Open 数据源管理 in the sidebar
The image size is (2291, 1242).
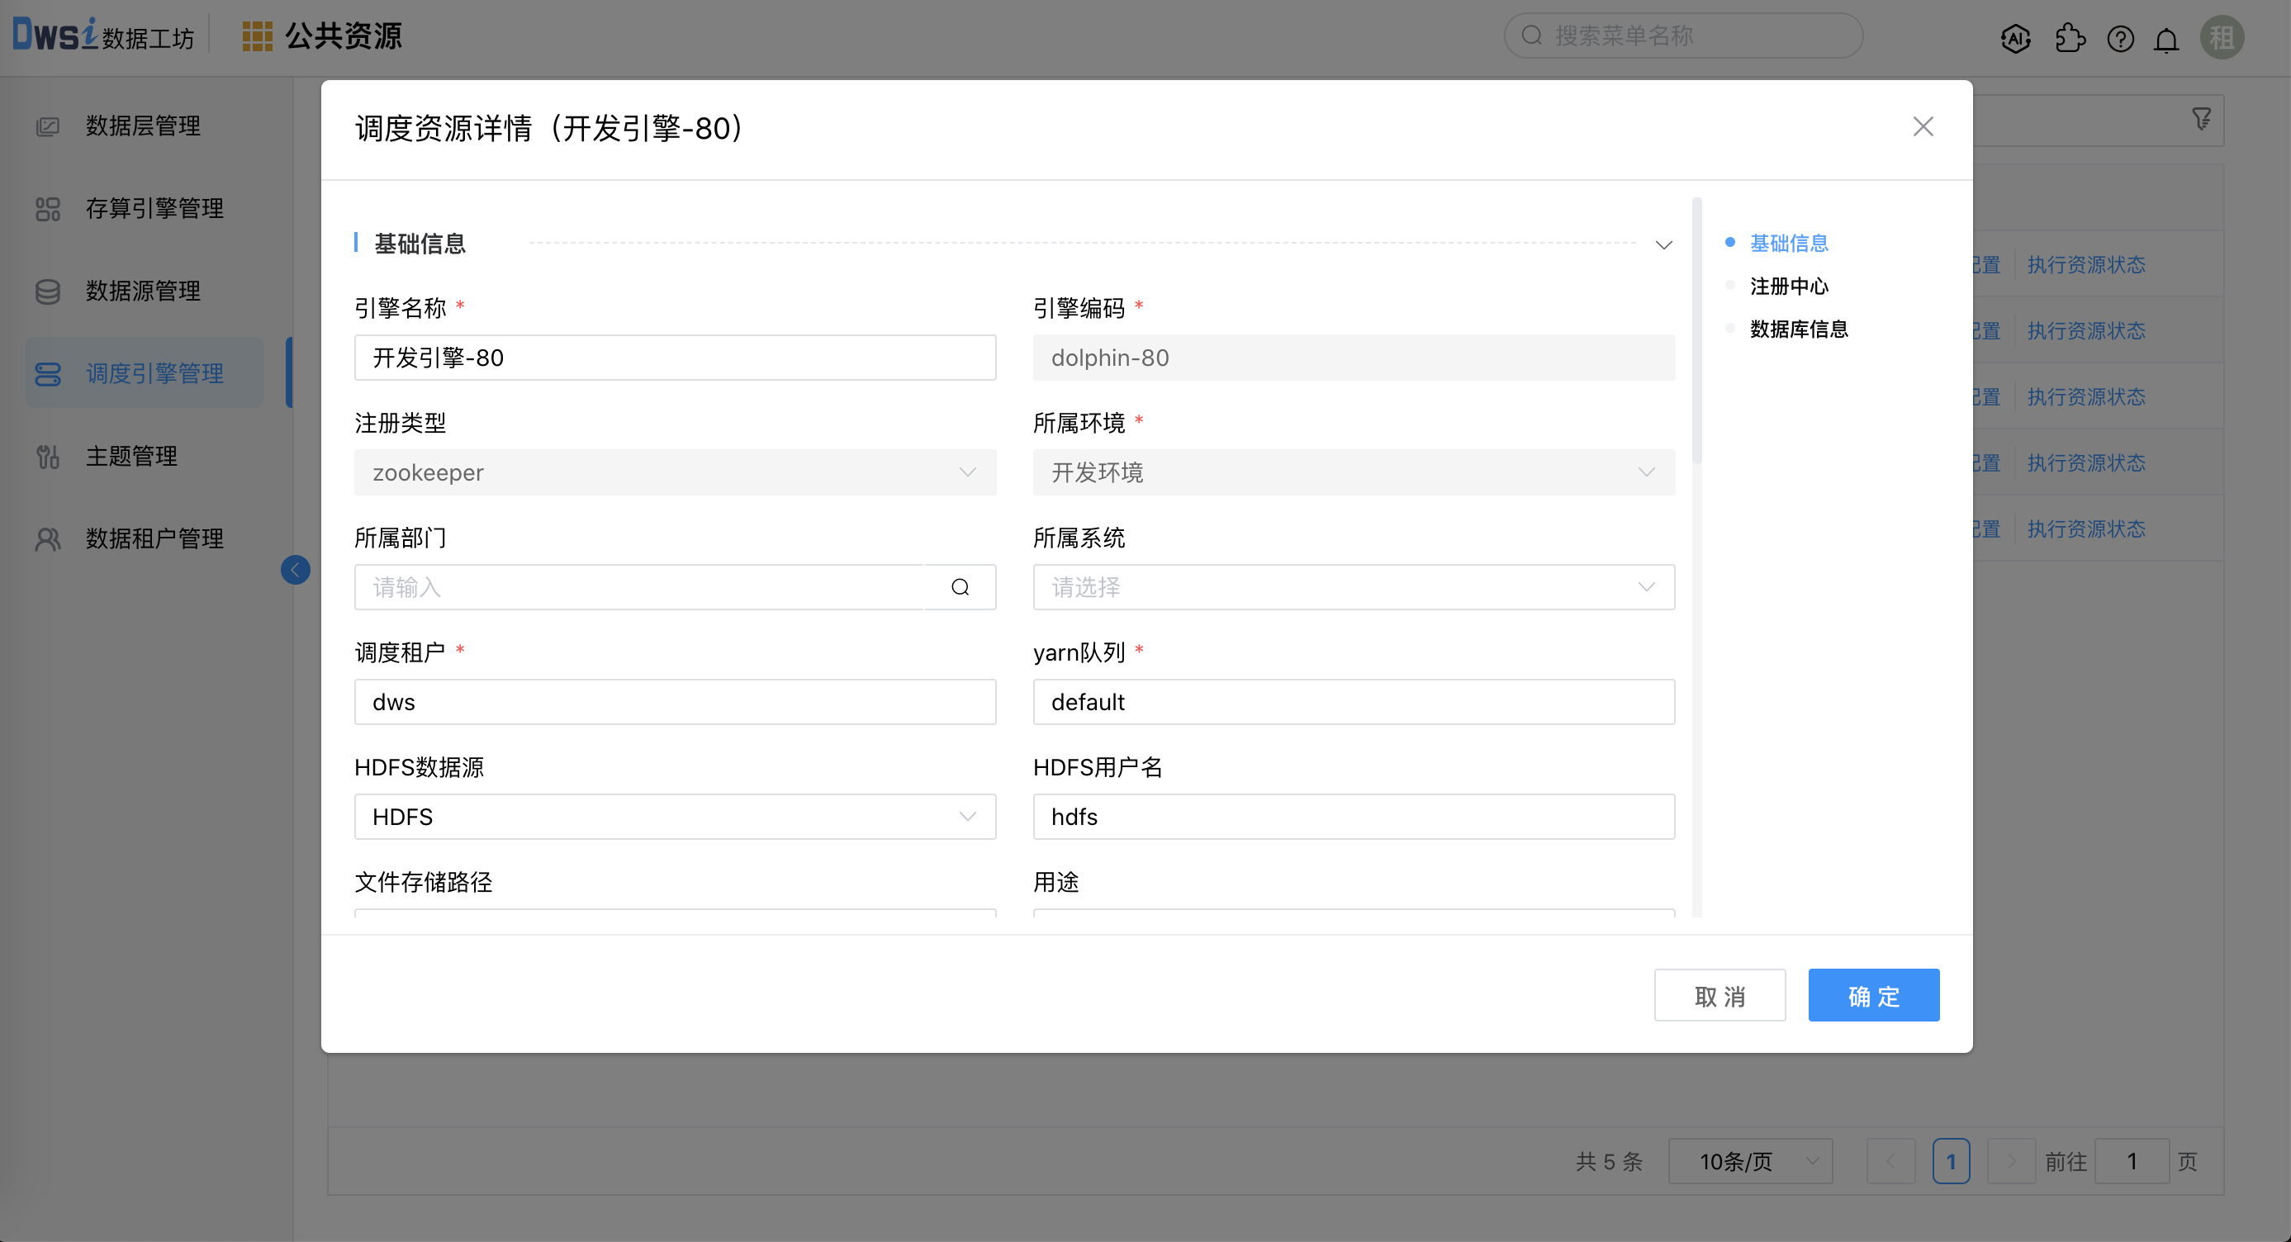[142, 291]
